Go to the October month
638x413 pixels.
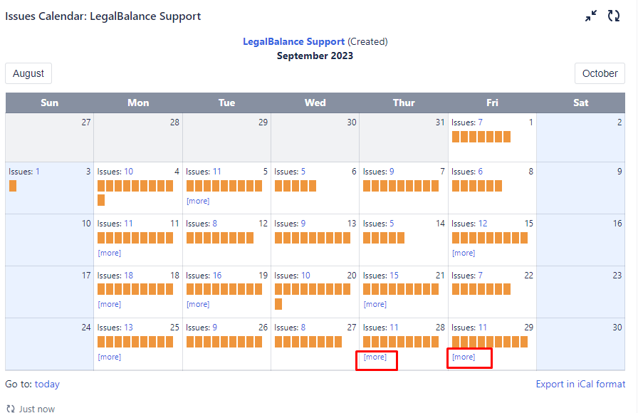tap(600, 73)
